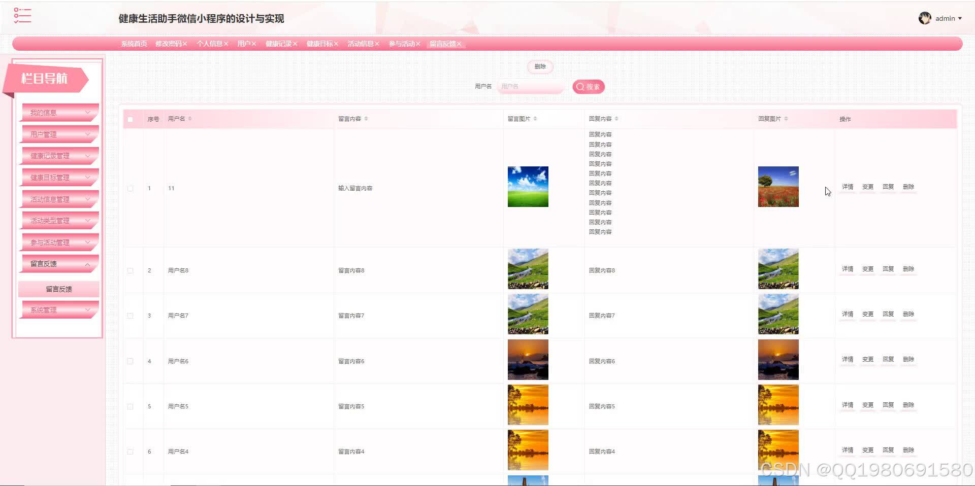Open the navigation list icon at top left

tap(21, 16)
